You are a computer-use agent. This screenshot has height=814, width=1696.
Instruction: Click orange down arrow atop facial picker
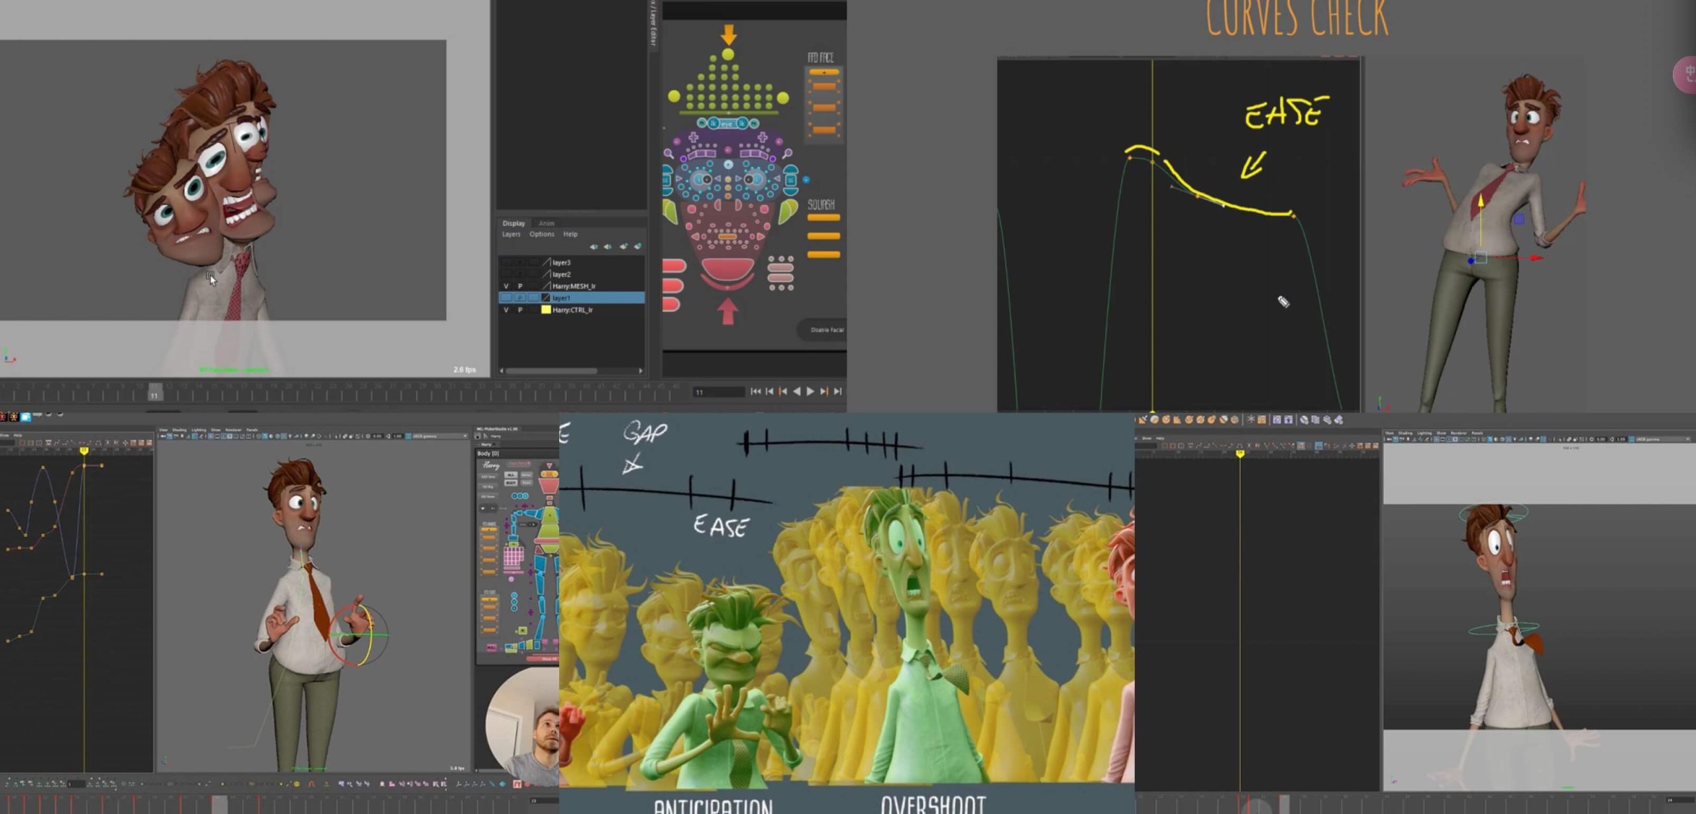tap(729, 34)
